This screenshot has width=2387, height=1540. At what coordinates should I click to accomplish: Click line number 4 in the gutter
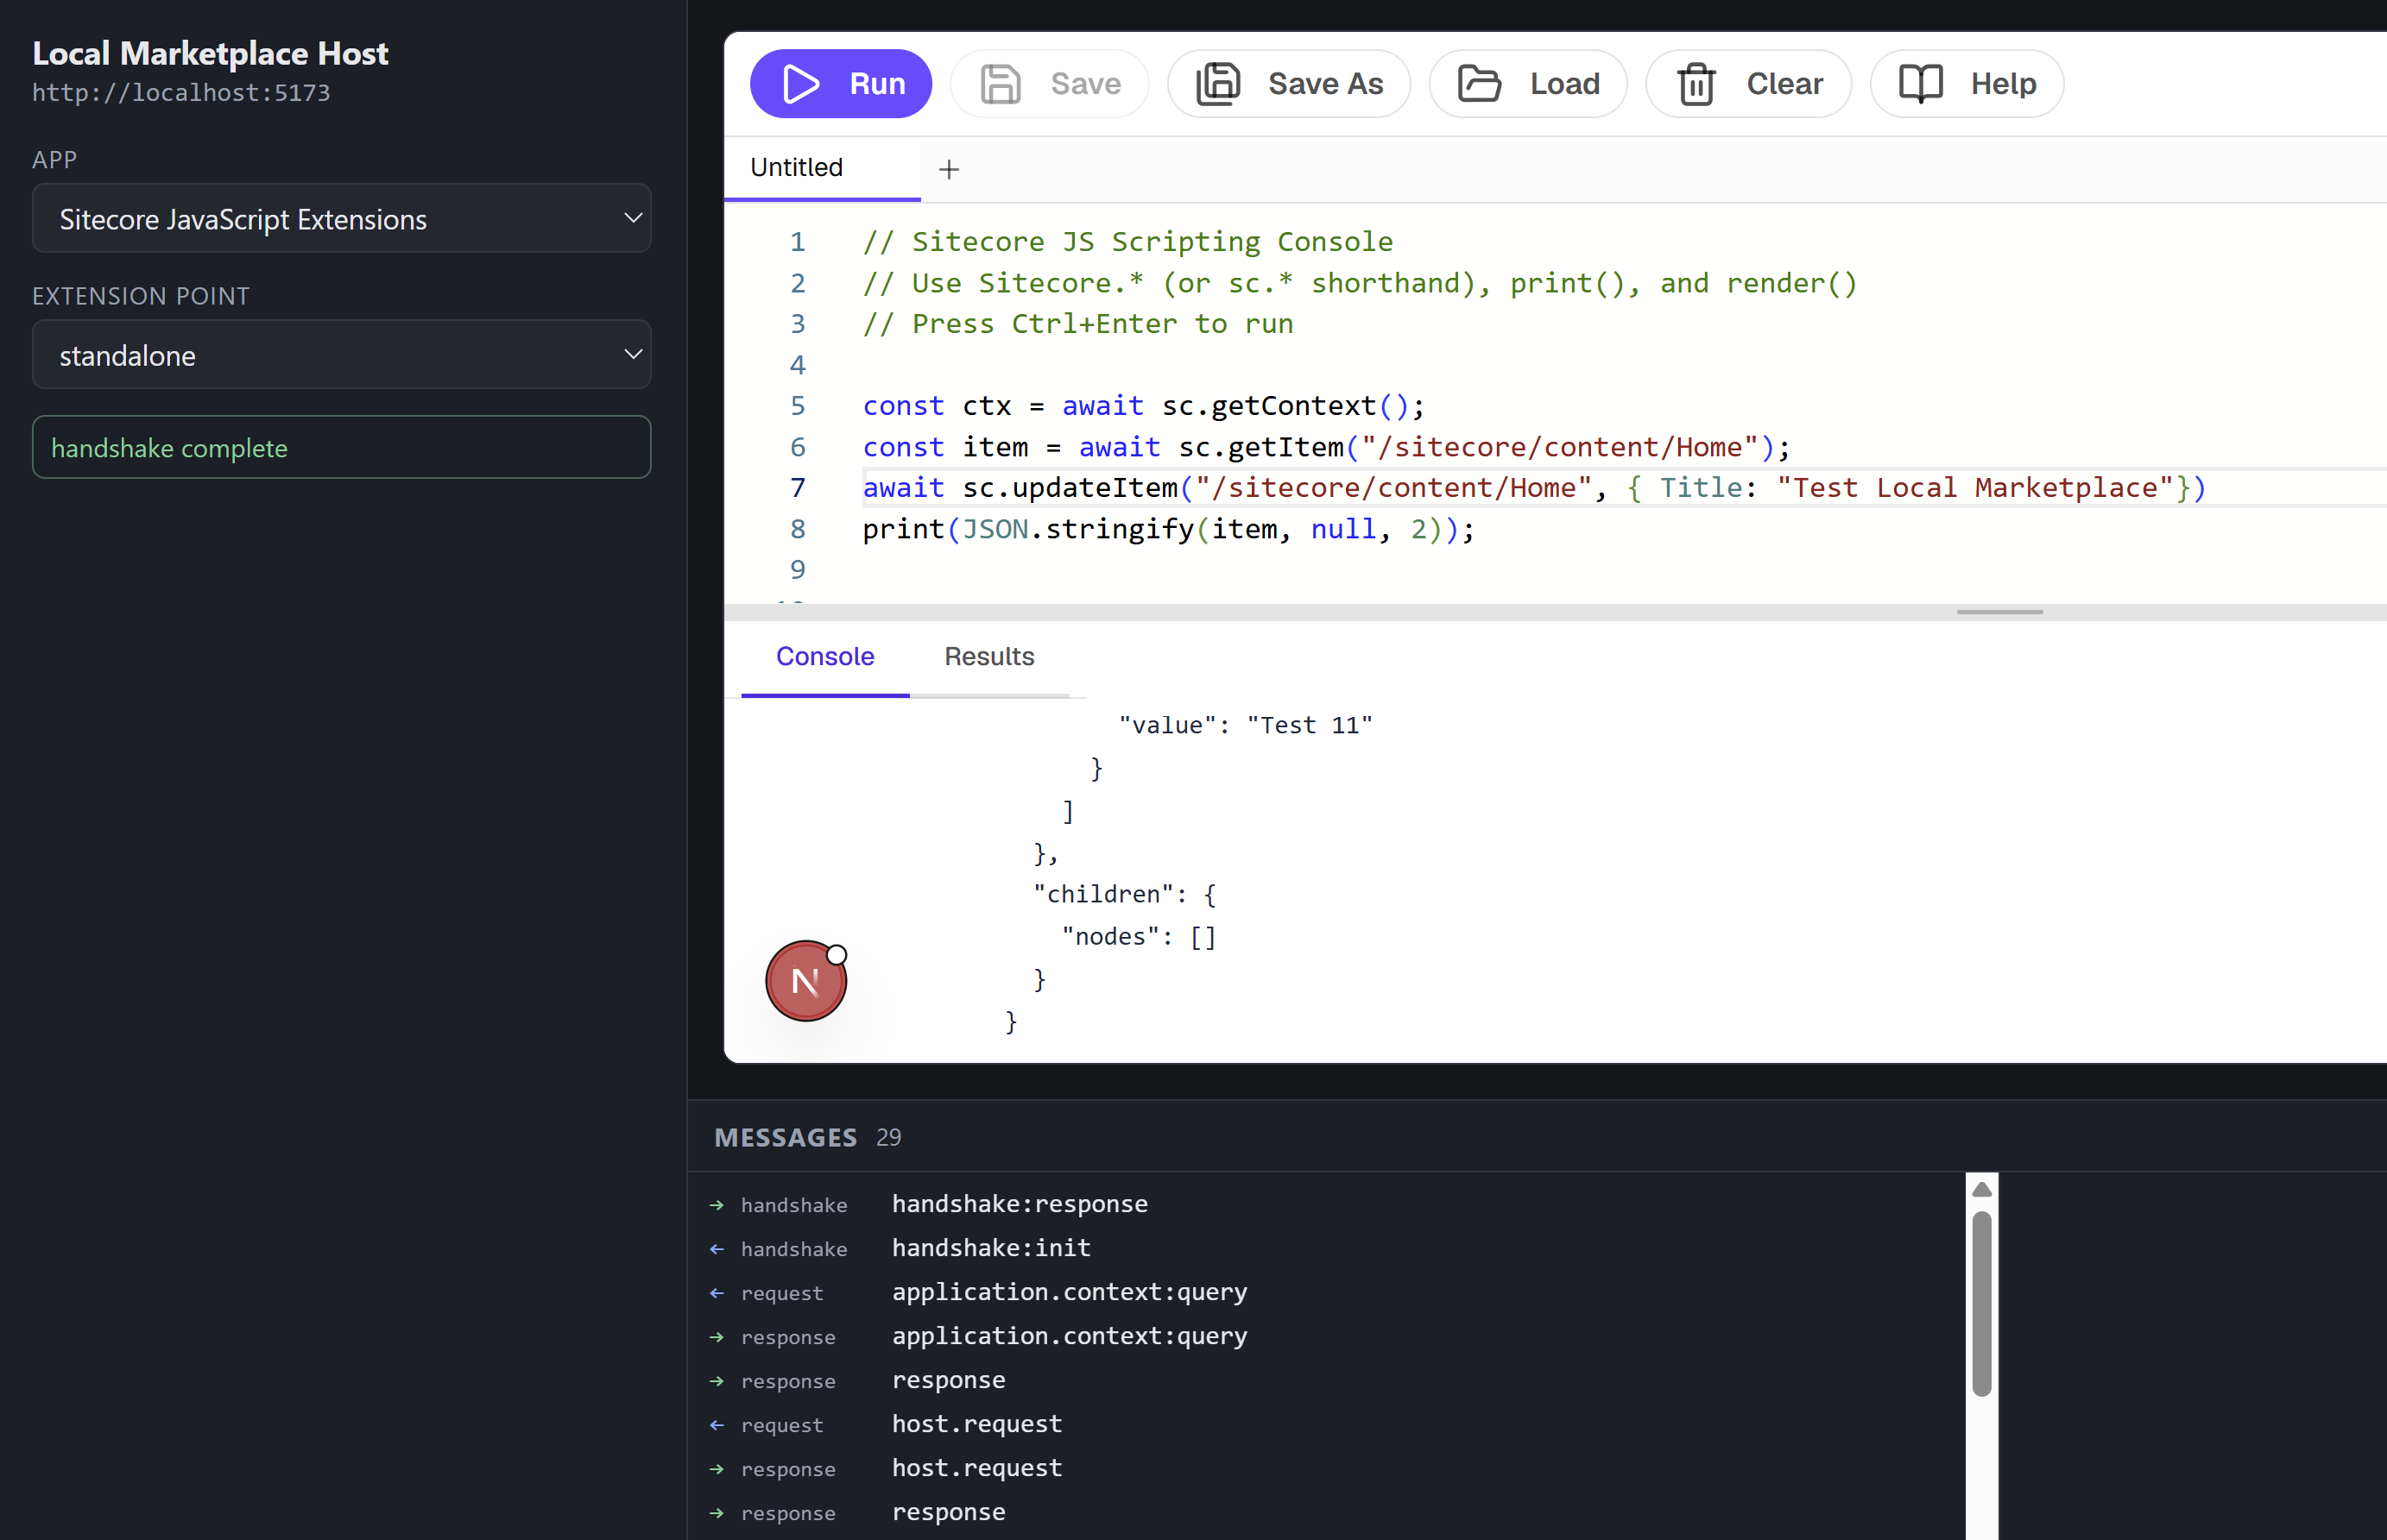[x=798, y=365]
